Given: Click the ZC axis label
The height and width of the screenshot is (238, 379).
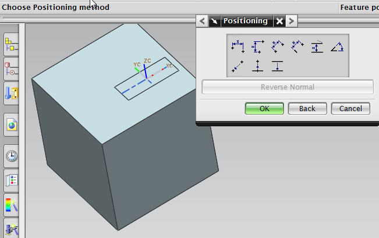Looking at the screenshot, I should pos(147,61).
